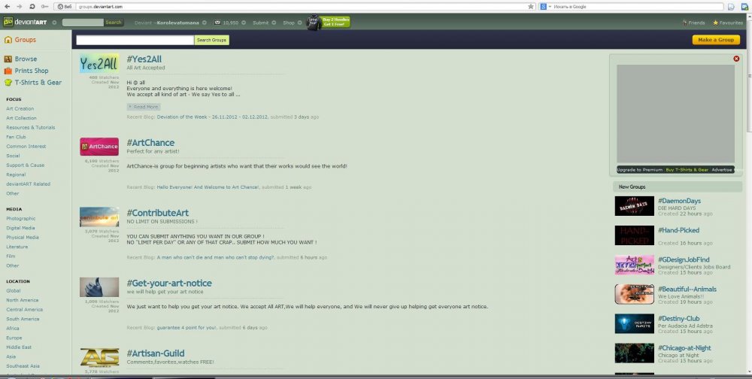This screenshot has width=752, height=379.
Task: Open the deviantART logo home link
Action: pos(25,22)
